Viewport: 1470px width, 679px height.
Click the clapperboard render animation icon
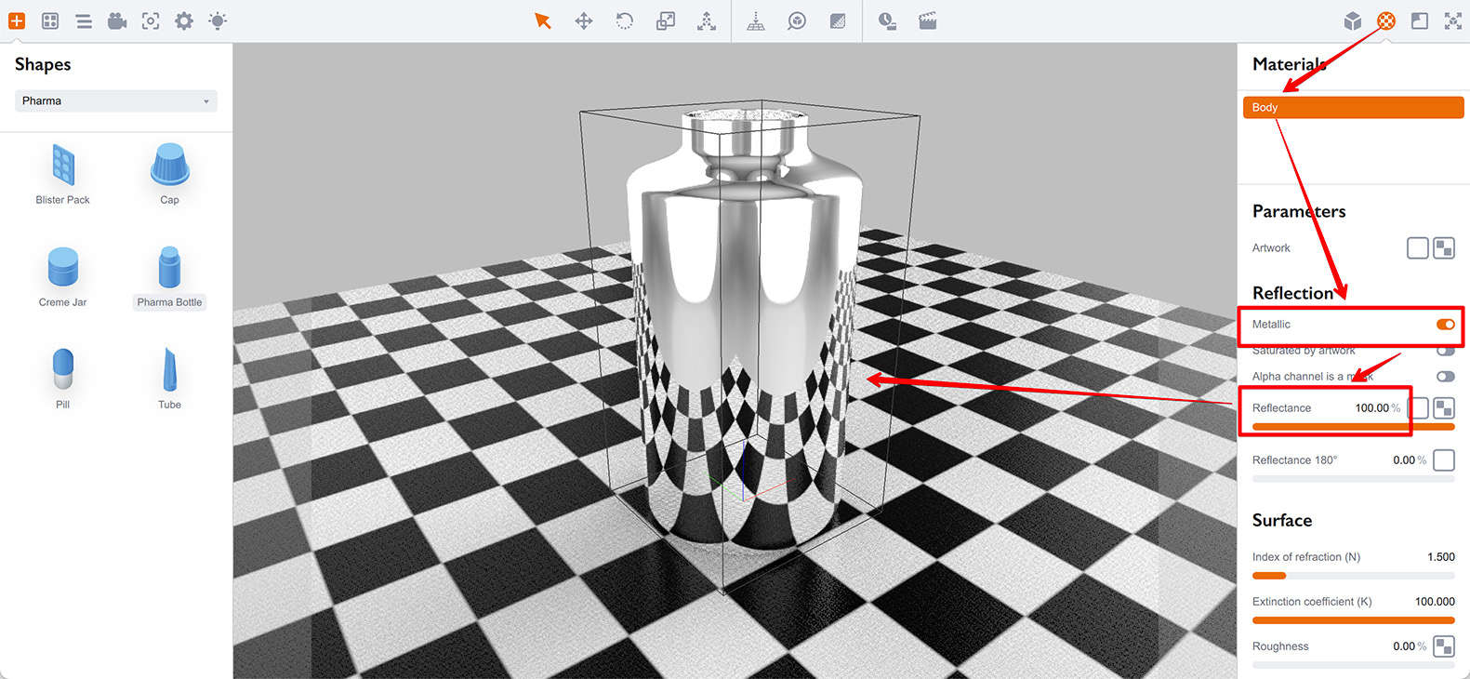tap(928, 20)
